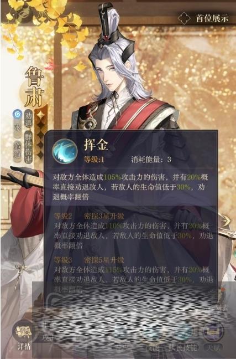
Task: Switch to the 队长技能 tab
Action: [x=183, y=347]
